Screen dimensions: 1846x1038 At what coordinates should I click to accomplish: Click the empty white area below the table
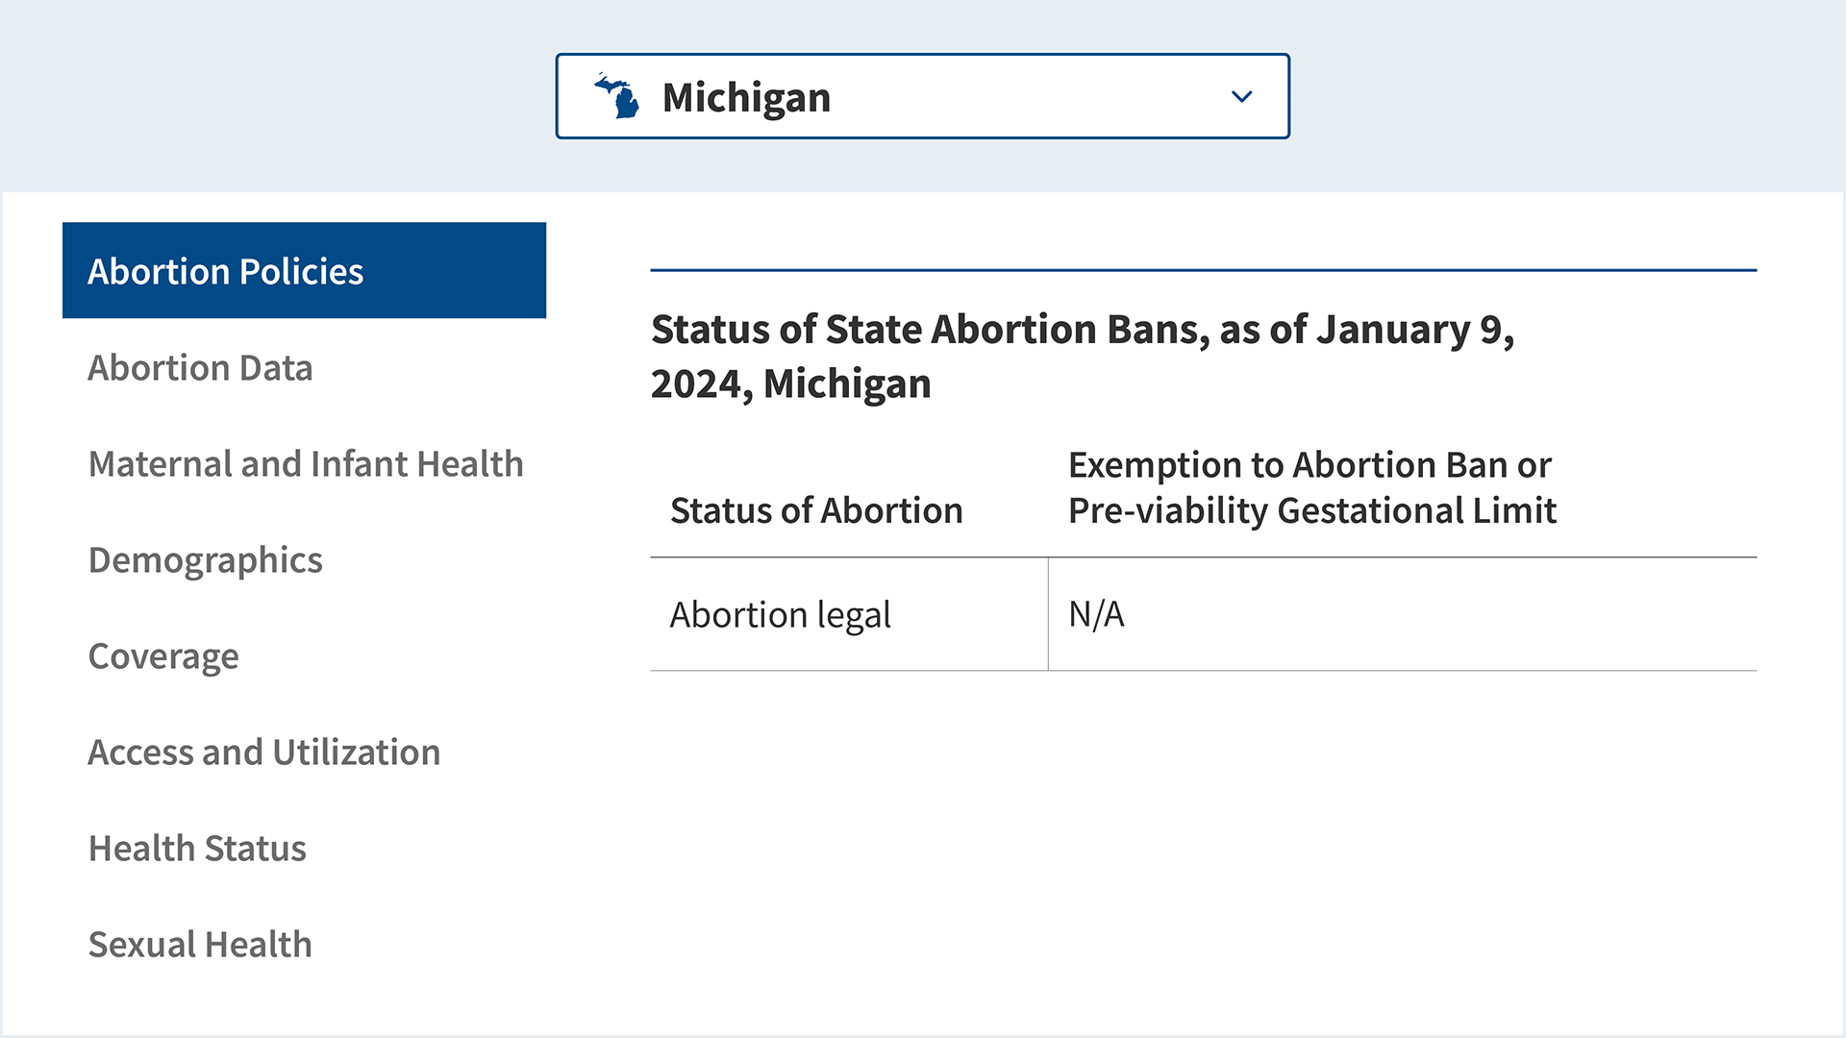[x=1203, y=846]
